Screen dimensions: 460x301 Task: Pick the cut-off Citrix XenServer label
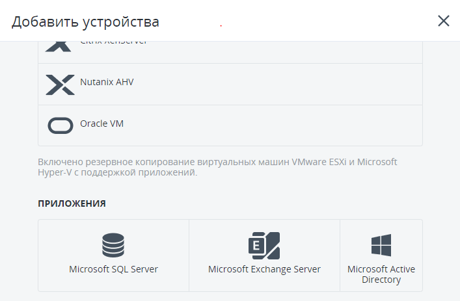coord(113,43)
